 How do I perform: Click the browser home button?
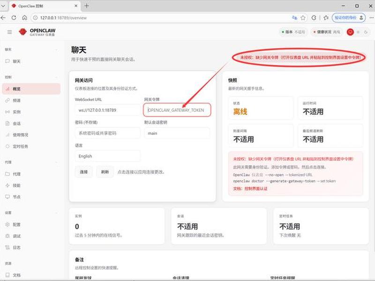point(24,18)
